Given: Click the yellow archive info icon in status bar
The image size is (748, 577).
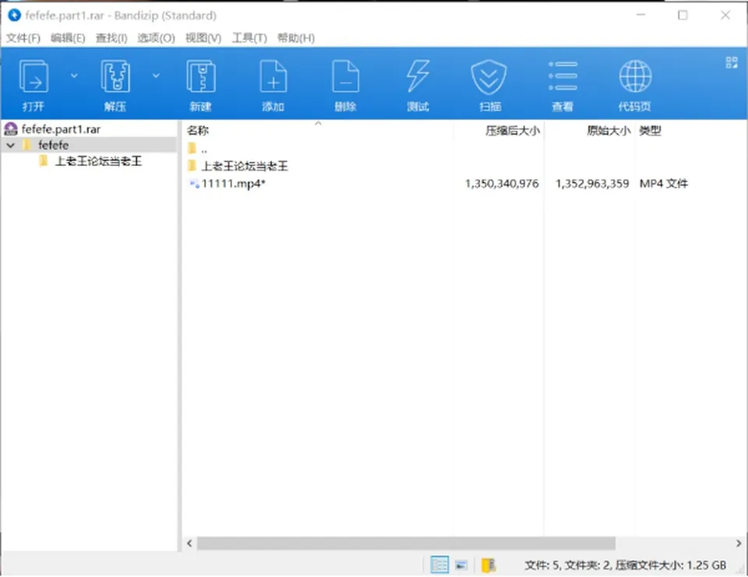Looking at the screenshot, I should pos(488,565).
